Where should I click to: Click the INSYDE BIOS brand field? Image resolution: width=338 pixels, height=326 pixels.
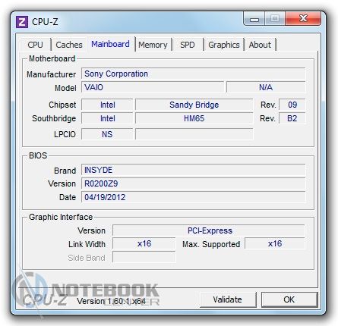point(194,170)
